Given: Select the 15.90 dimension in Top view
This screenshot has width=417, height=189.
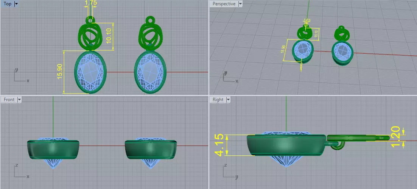Looking at the screenshot, I should 59,72.
